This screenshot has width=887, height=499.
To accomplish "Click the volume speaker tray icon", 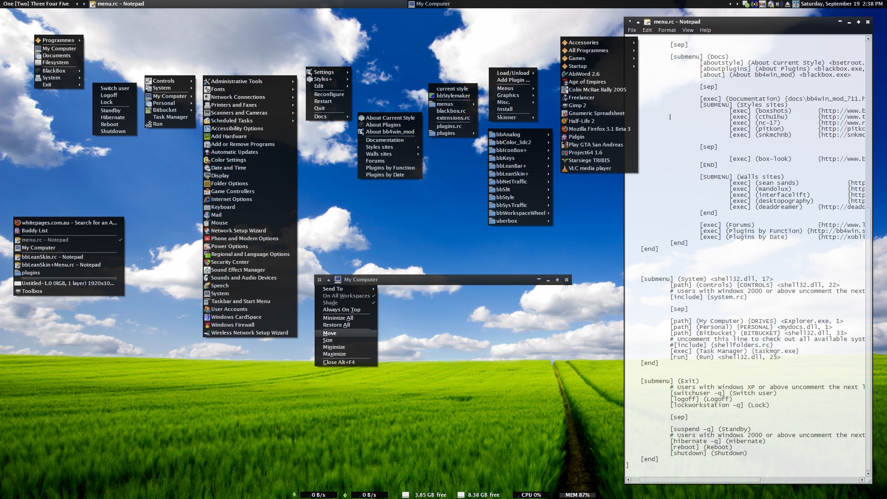I will coord(779,4).
